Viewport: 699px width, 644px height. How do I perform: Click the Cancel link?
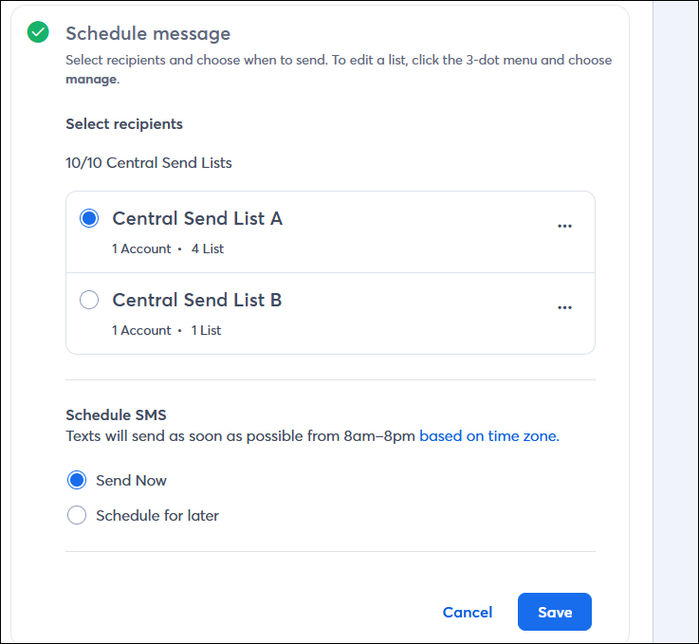point(468,612)
